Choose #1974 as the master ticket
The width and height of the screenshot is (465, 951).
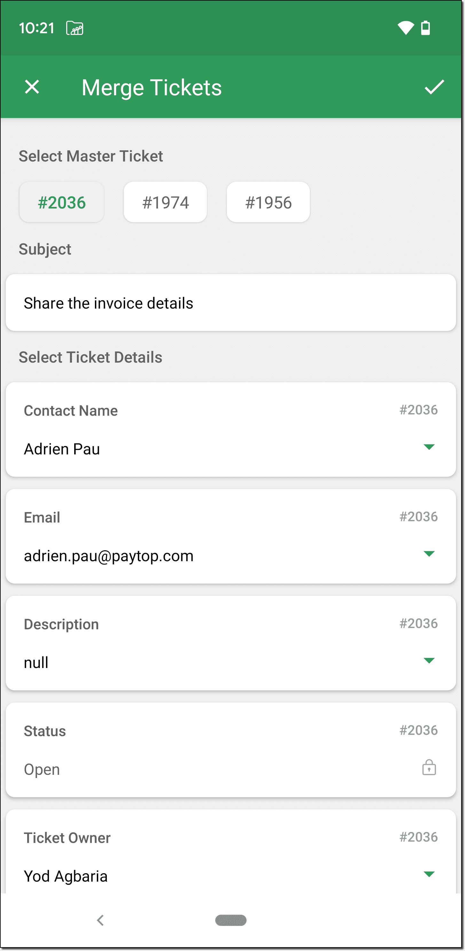click(165, 202)
